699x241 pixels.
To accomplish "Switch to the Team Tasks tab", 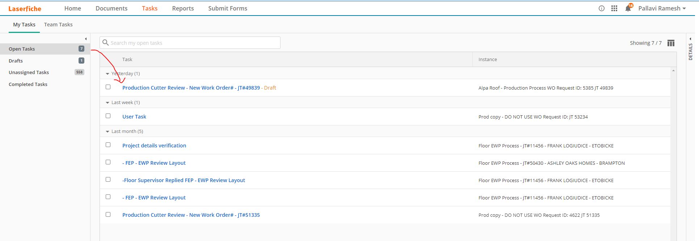I will pyautogui.click(x=58, y=25).
